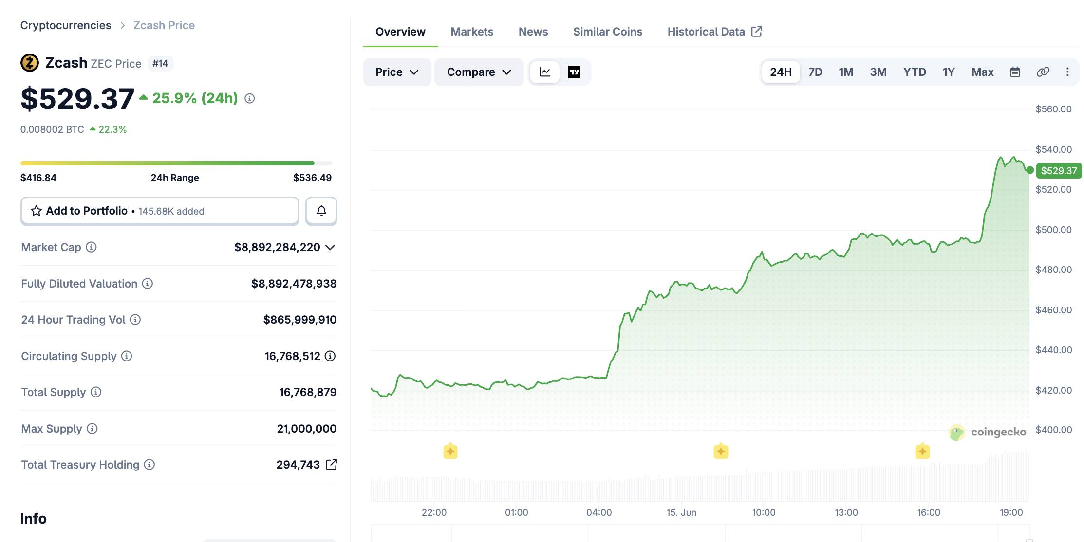Open Circulating Supply label info icon
Screen dimensions: 1084x542
pyautogui.click(x=127, y=356)
